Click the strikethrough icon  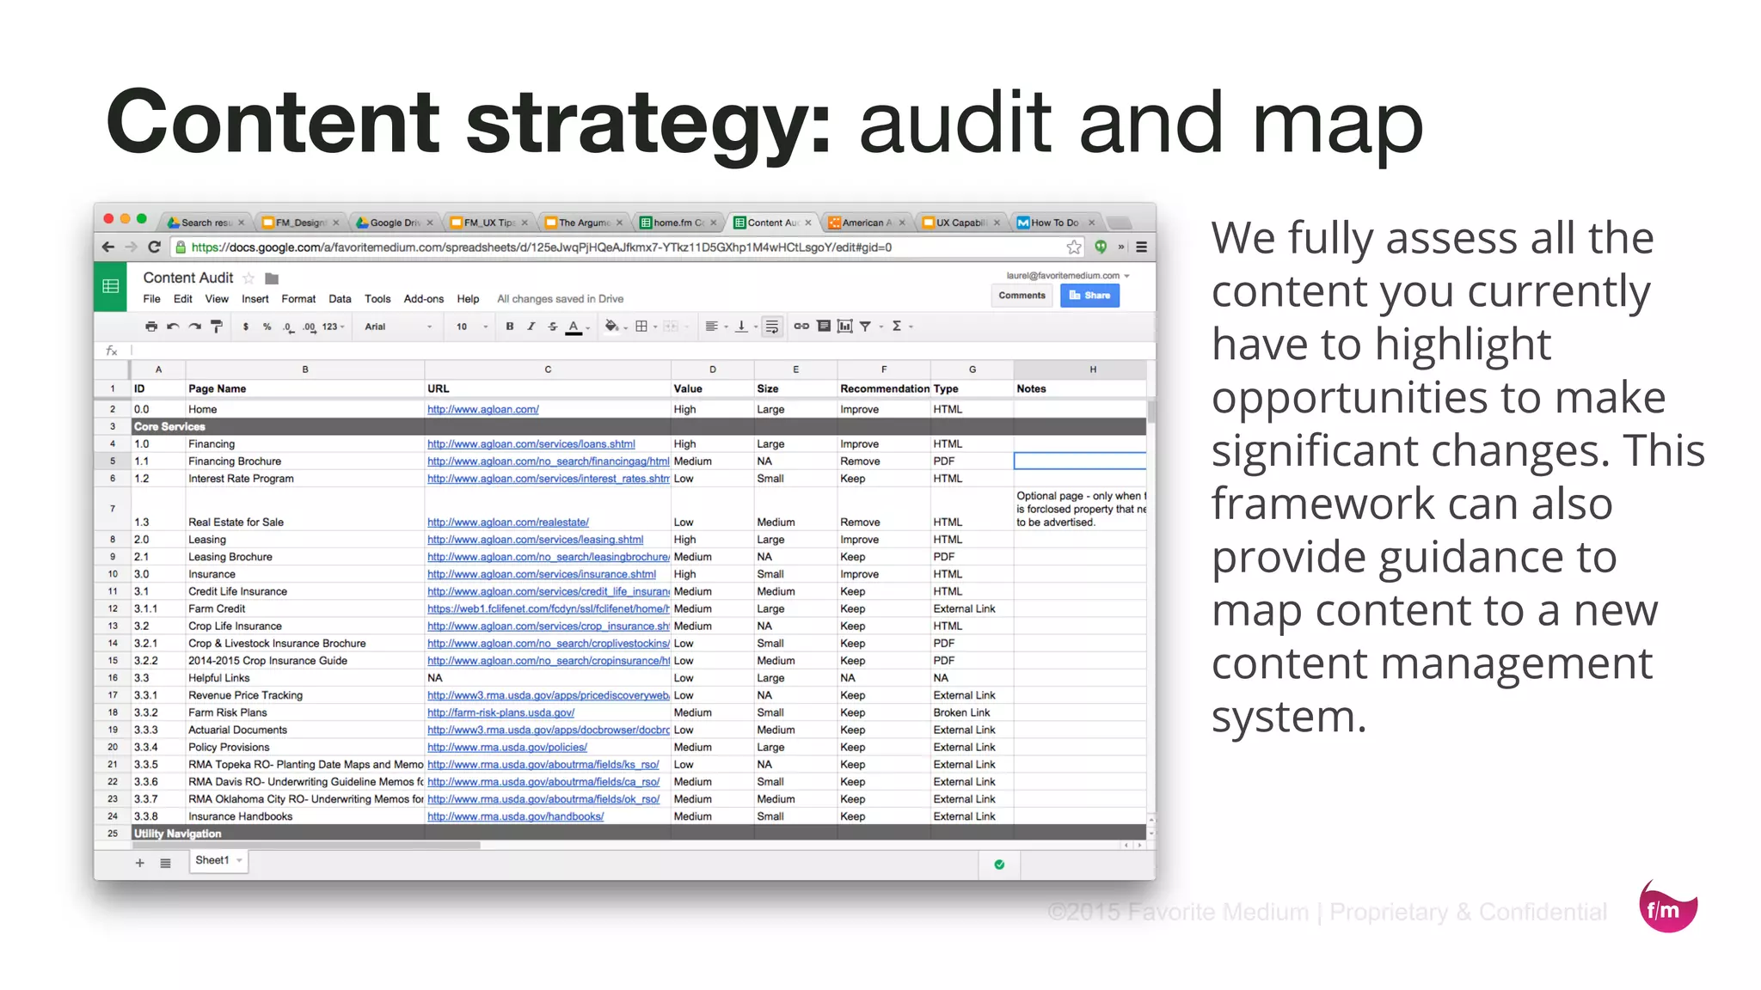click(x=553, y=327)
